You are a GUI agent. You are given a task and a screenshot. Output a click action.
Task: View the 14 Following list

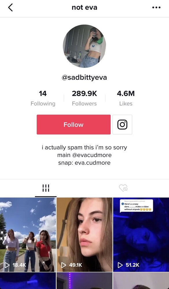[43, 98]
